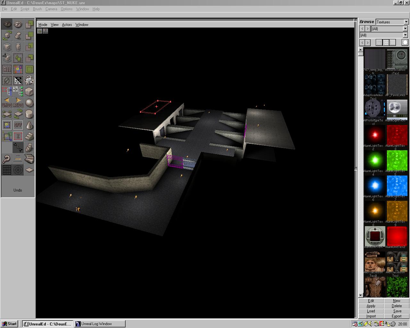Open the viewport Actors menu

67,25
